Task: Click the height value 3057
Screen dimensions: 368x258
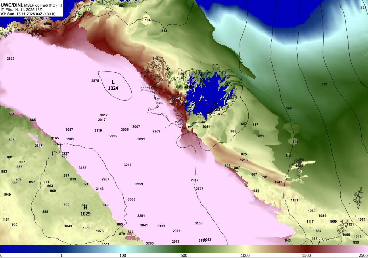Action: point(69,130)
